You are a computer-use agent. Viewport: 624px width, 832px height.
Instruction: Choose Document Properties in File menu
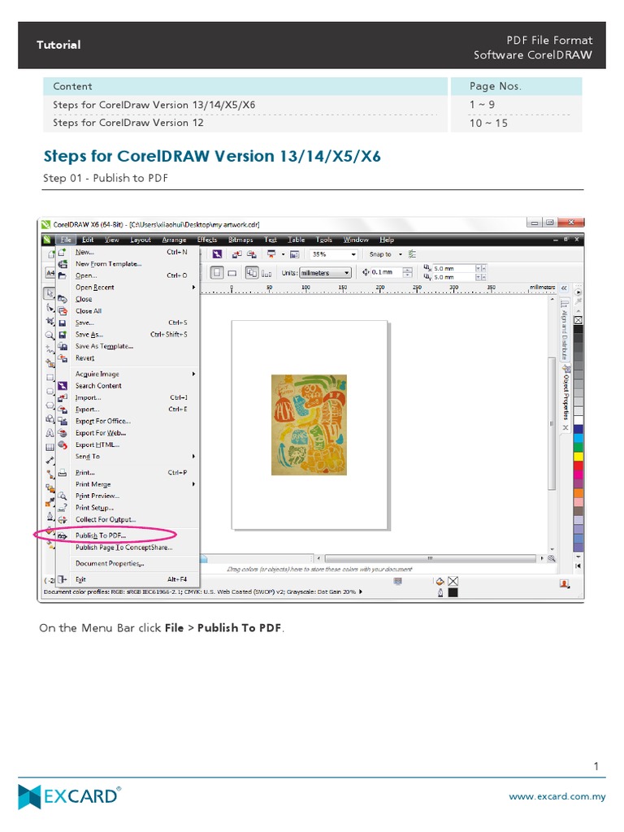[x=128, y=564]
